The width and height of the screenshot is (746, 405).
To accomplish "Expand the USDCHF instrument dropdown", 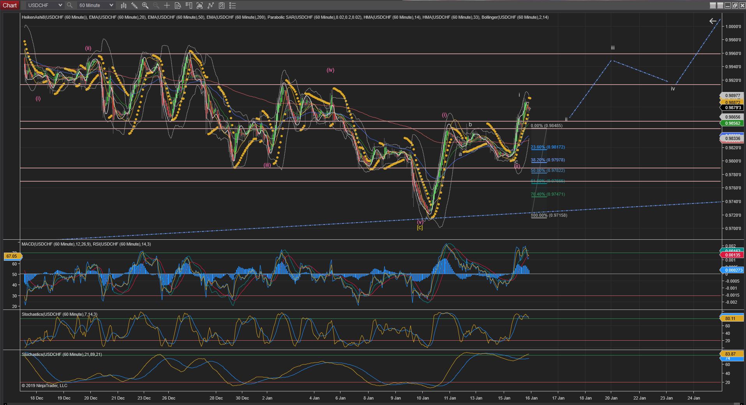I will (x=60, y=5).
